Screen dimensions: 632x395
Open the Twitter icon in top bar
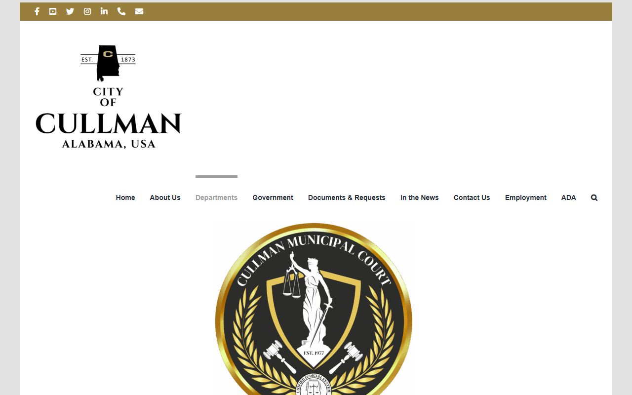click(x=70, y=11)
